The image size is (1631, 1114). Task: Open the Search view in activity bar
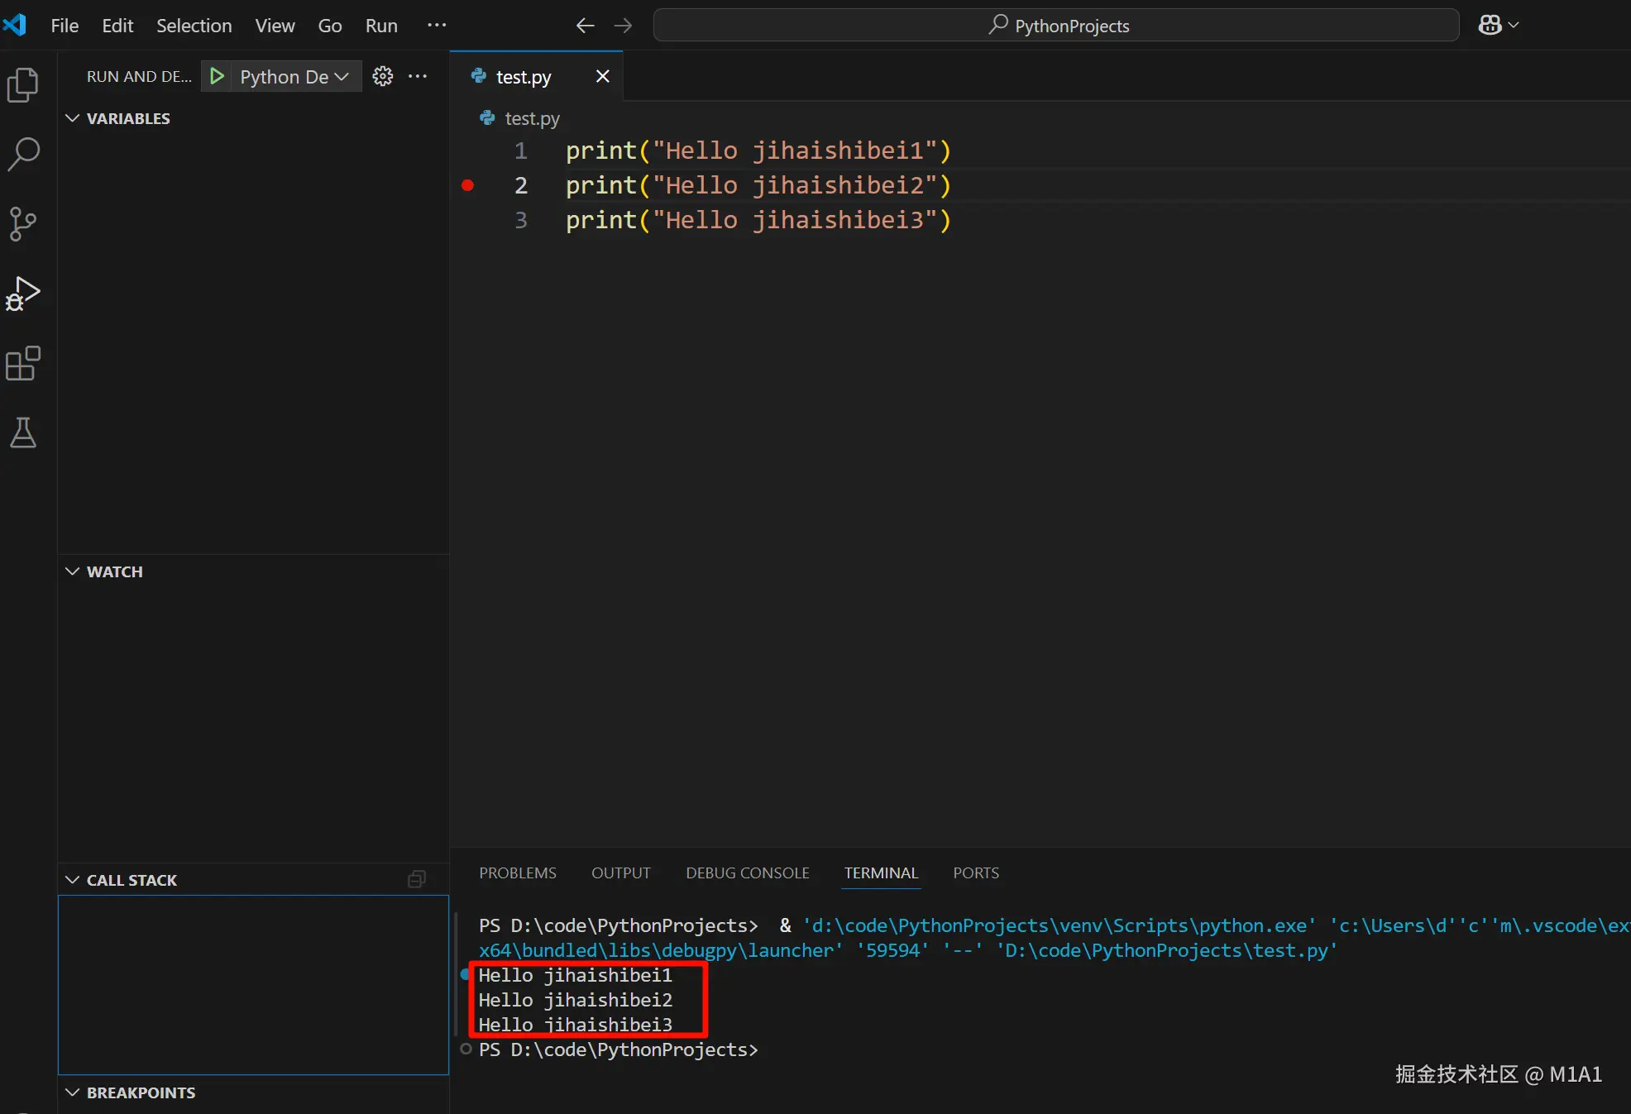tap(23, 154)
